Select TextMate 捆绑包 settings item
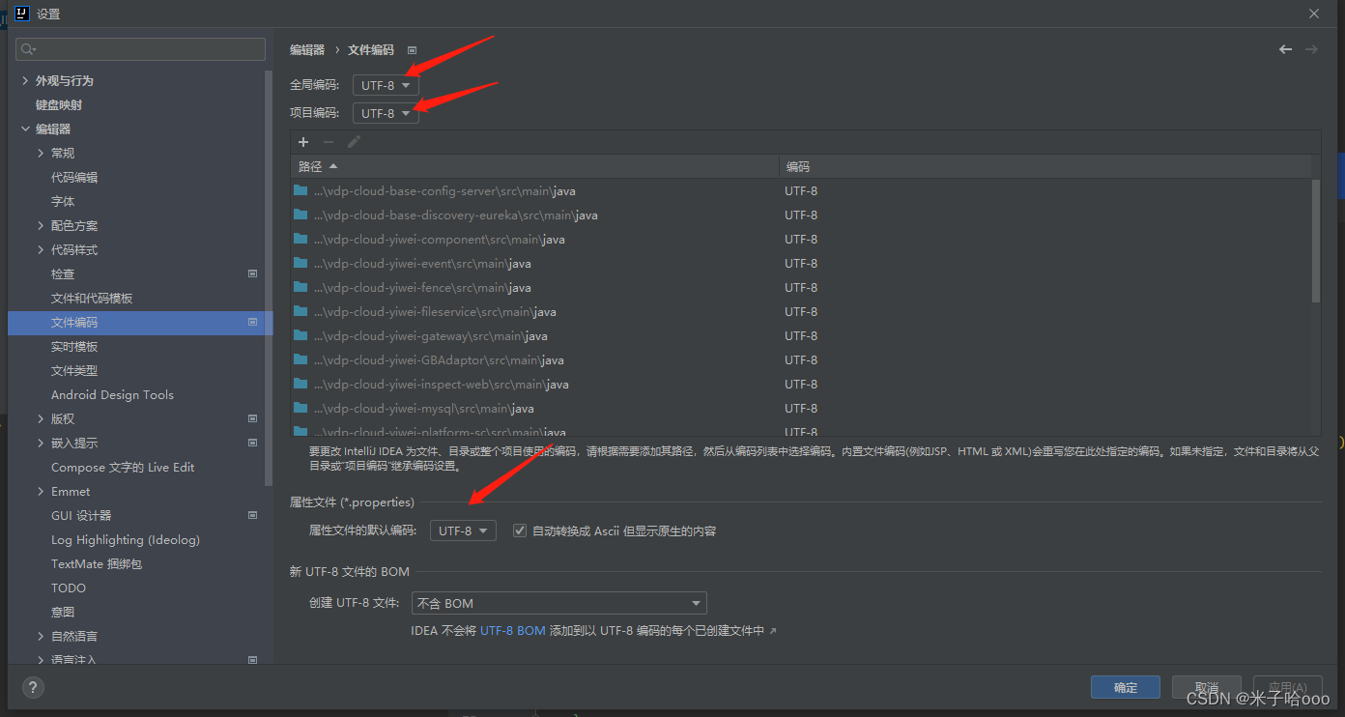This screenshot has width=1345, height=717. (97, 563)
